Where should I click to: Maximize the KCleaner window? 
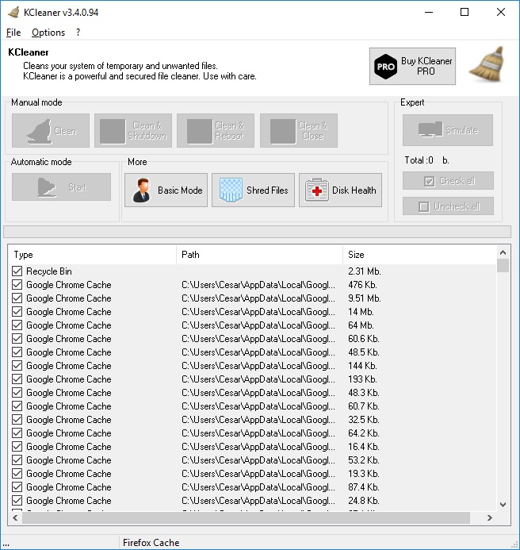[x=465, y=12]
